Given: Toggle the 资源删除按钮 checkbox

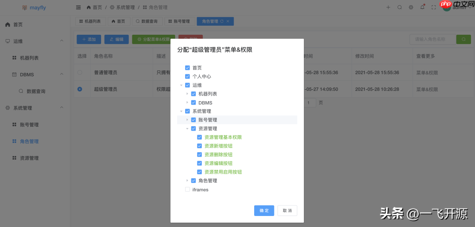Looking at the screenshot, I should [x=199, y=154].
